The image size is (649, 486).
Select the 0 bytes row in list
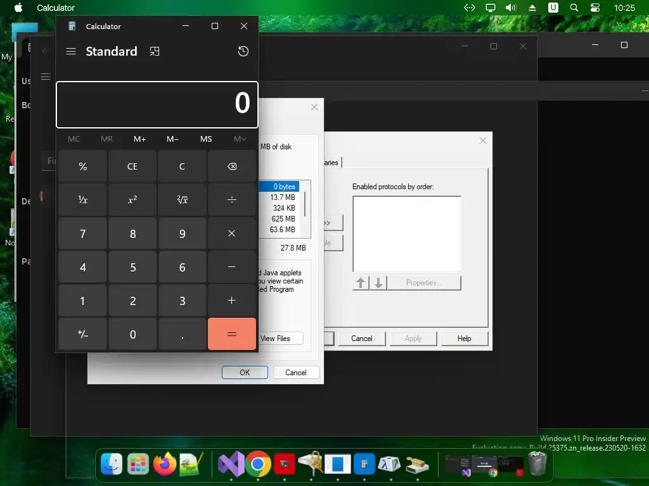click(x=279, y=187)
